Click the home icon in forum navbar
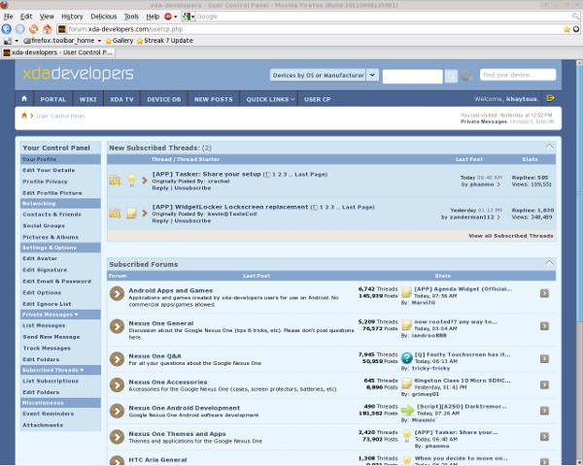 pos(25,99)
